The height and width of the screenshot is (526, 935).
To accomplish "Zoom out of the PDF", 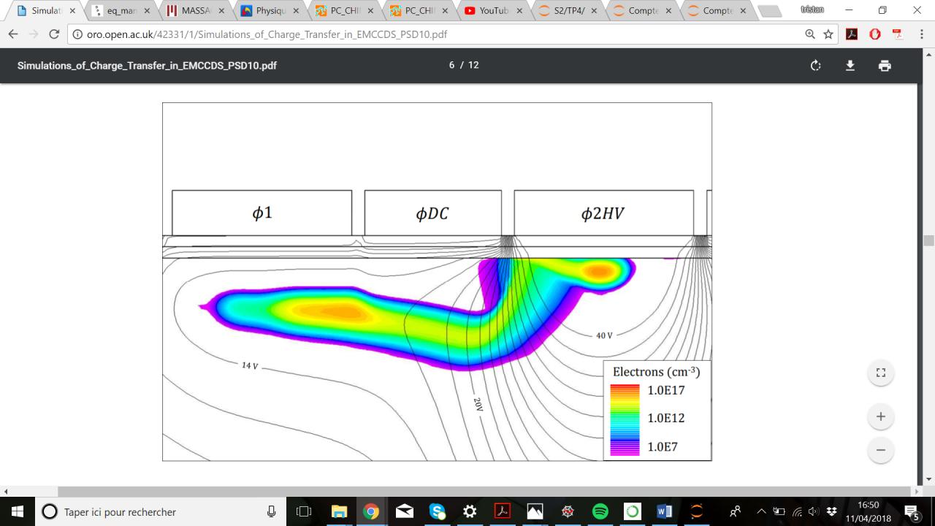I will coord(881,450).
